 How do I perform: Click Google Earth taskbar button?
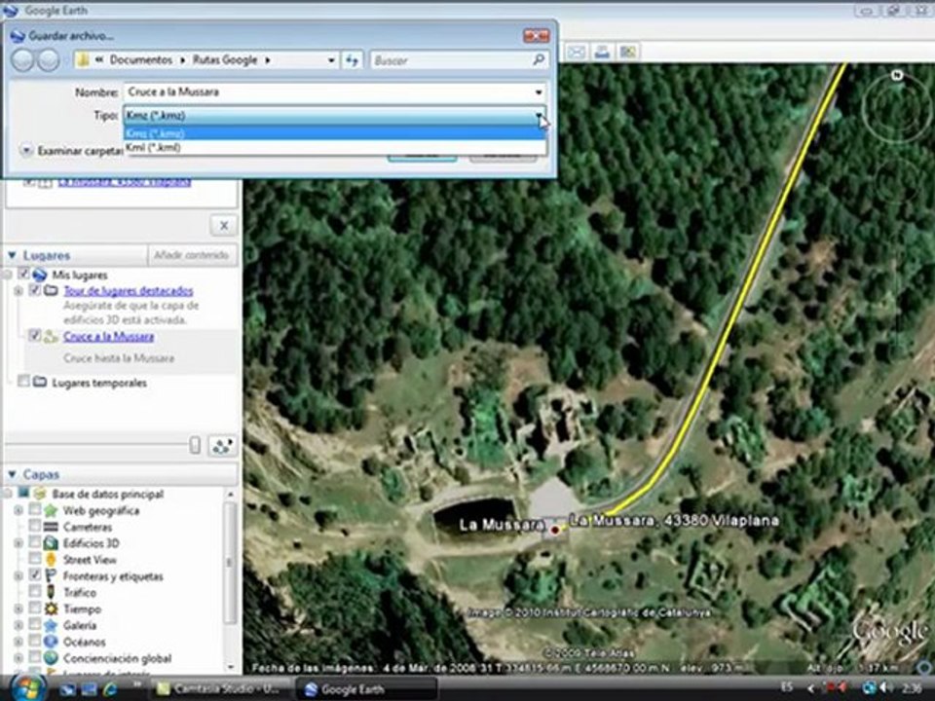click(x=366, y=689)
